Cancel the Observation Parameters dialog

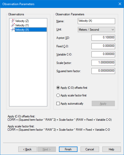(x=90, y=149)
